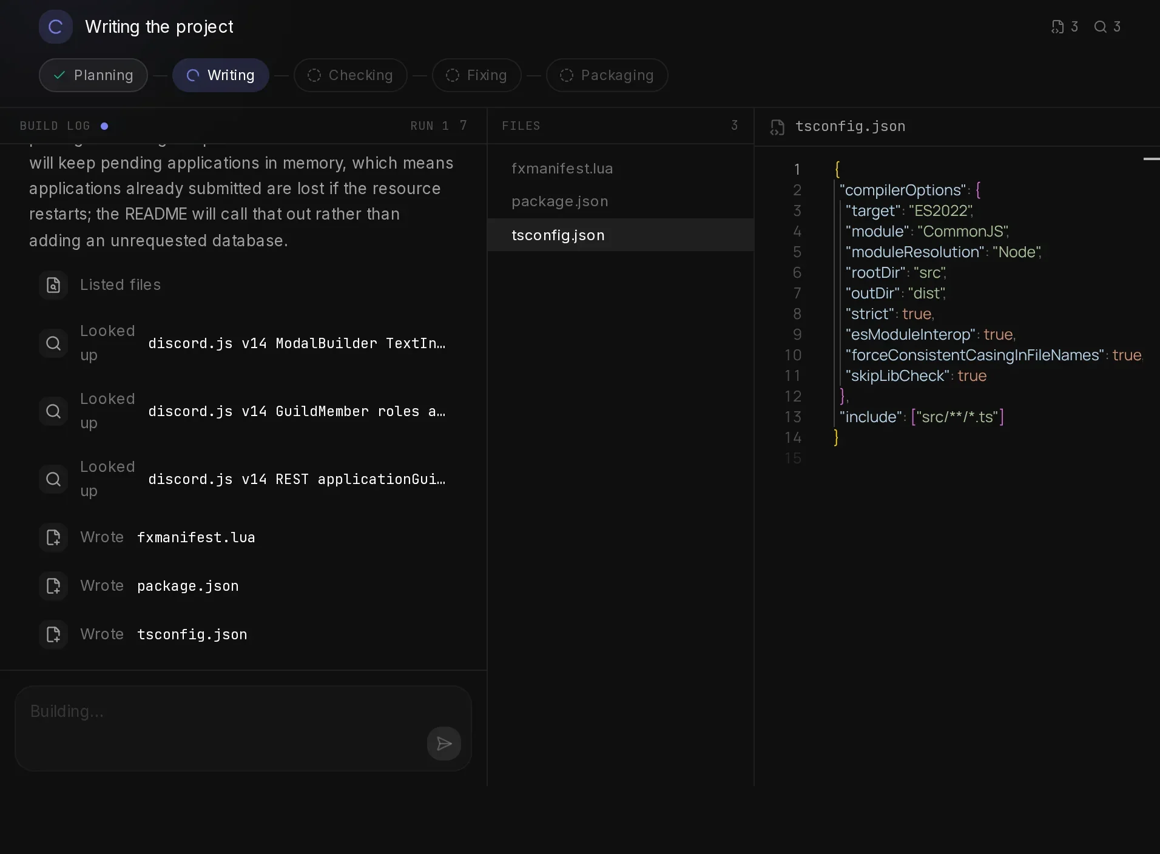Click Wrote package.json log entry
The height and width of the screenshot is (854, 1160).
point(243,586)
